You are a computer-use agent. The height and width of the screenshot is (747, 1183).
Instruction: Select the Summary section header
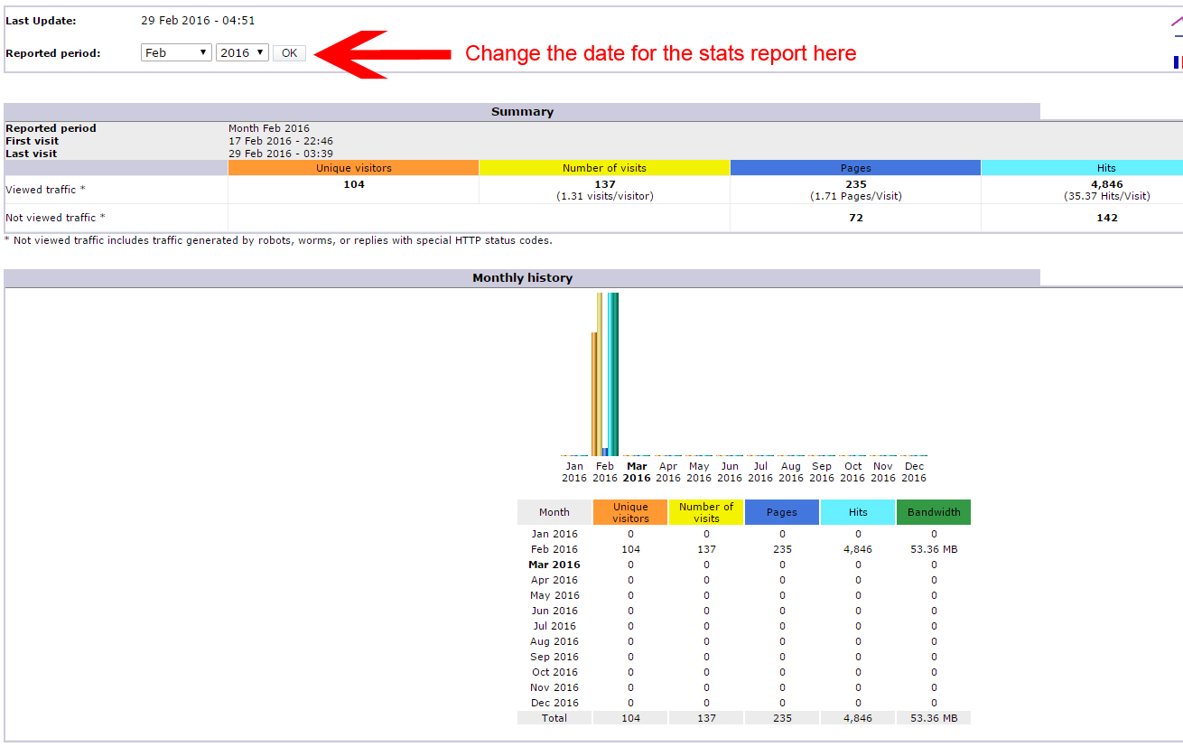click(x=522, y=111)
